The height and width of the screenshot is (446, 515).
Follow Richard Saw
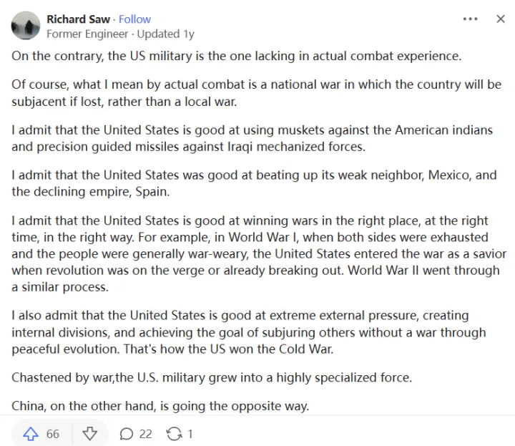135,19
